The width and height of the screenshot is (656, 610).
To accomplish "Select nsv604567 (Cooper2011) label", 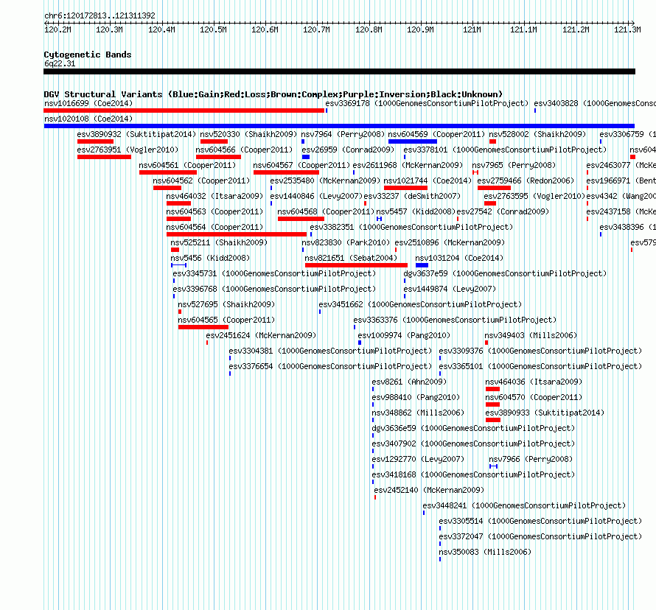I will pos(301,165).
